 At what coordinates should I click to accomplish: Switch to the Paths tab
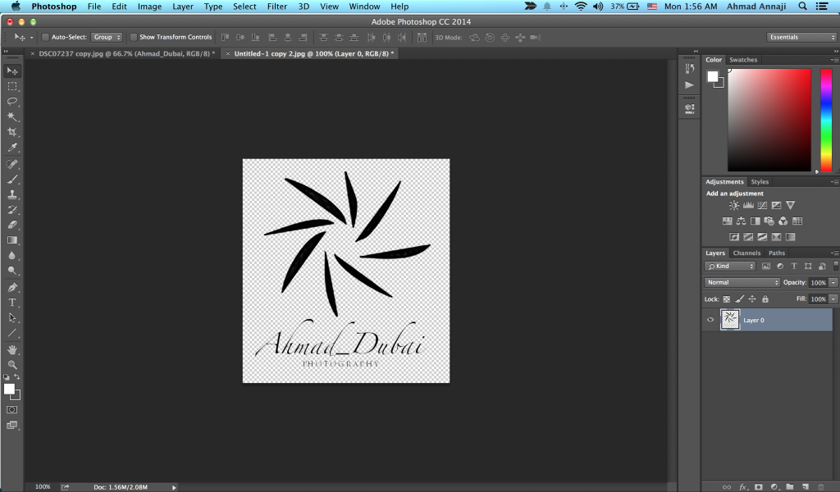[x=777, y=253]
